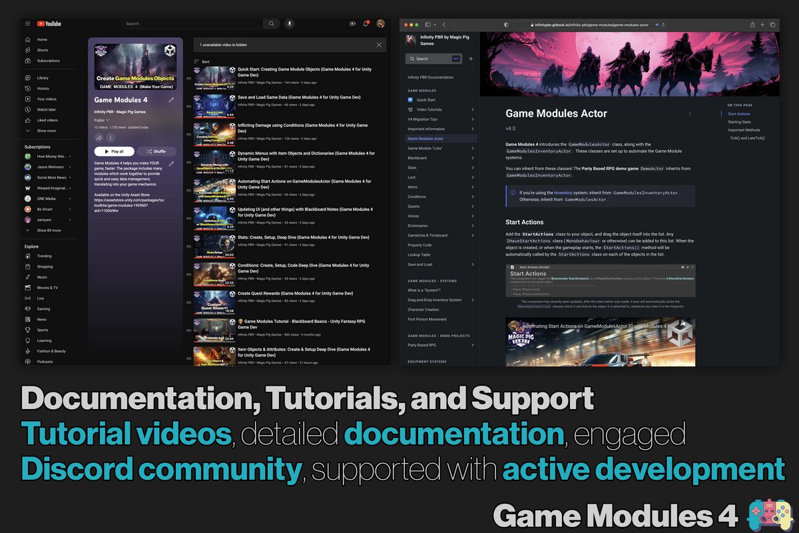Click the Play all button
This screenshot has height=533, width=799.
pos(114,151)
